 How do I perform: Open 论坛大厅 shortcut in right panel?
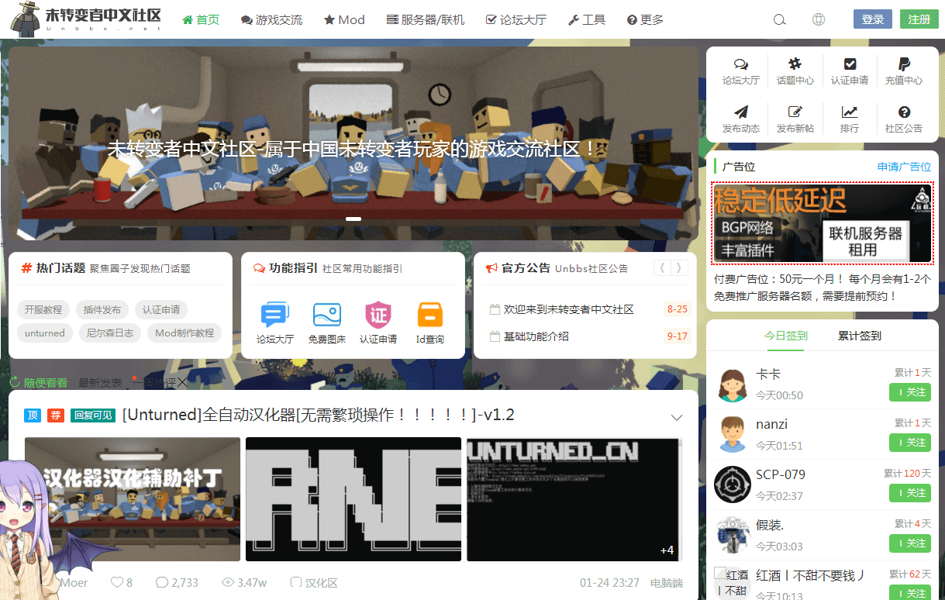[740, 71]
